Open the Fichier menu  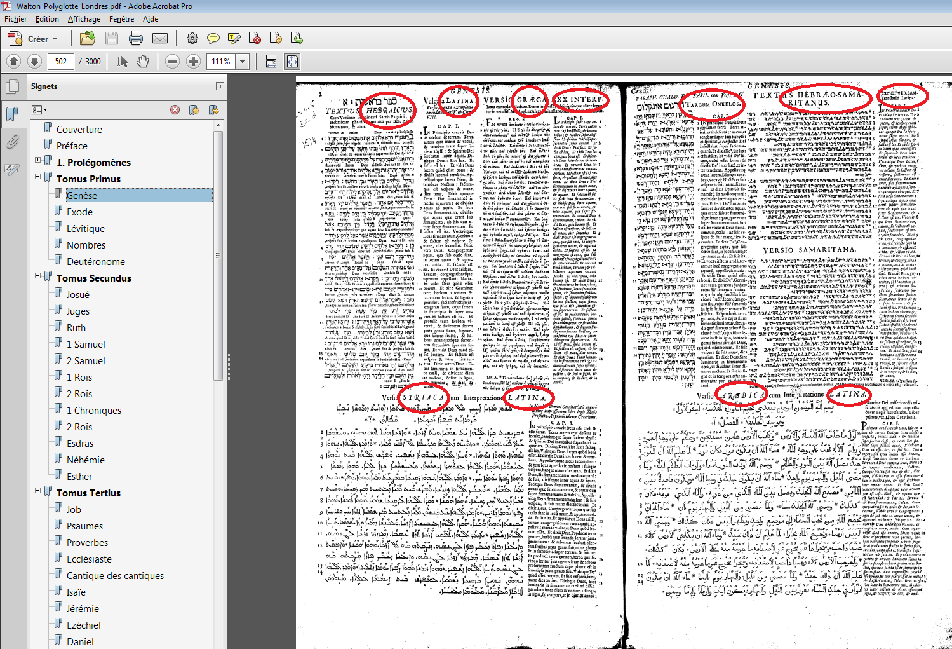(x=16, y=19)
